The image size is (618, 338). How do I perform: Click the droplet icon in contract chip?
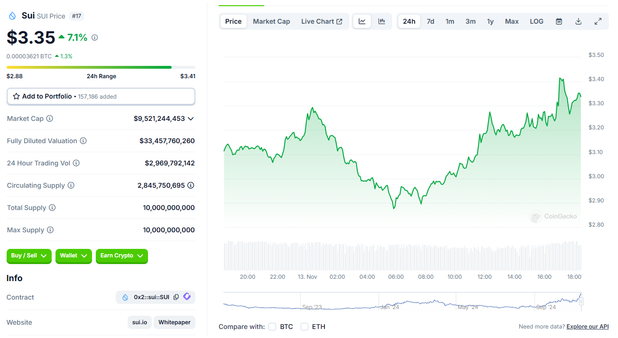pos(125,297)
